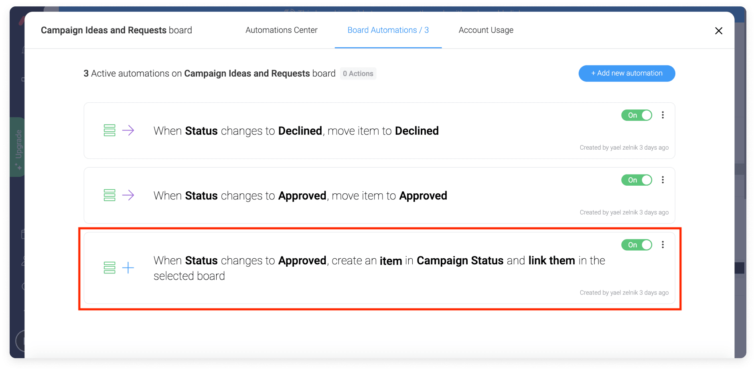Close the automations dialog with X

(719, 31)
